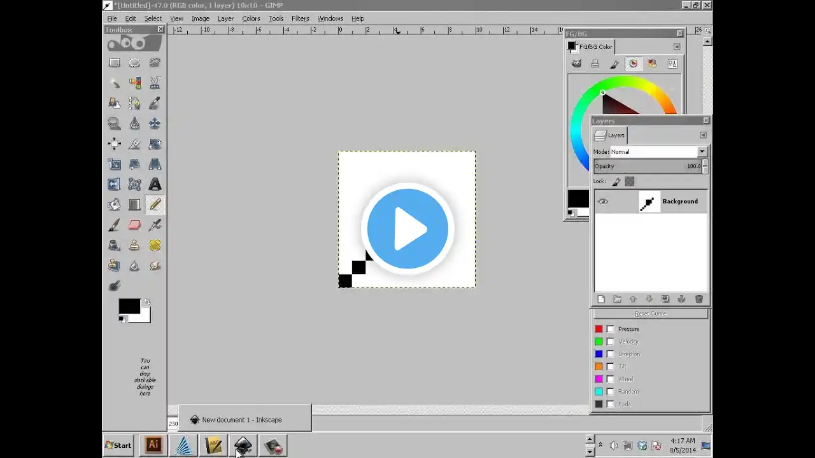Viewport: 815px width, 458px height.
Task: Select the Smudge tool
Action: (155, 266)
